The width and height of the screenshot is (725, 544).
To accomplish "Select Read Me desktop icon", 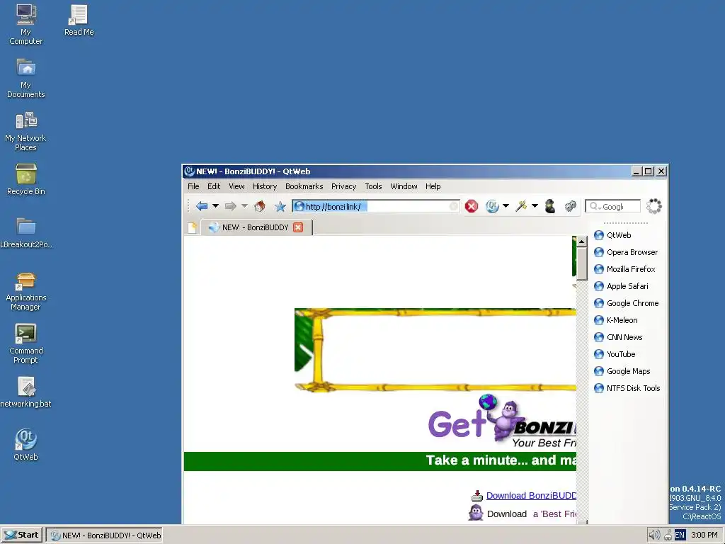I will 79,20.
